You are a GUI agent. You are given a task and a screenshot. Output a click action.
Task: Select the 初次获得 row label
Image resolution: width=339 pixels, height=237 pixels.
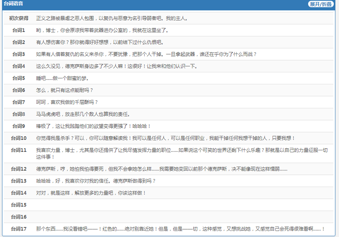coord(18,18)
